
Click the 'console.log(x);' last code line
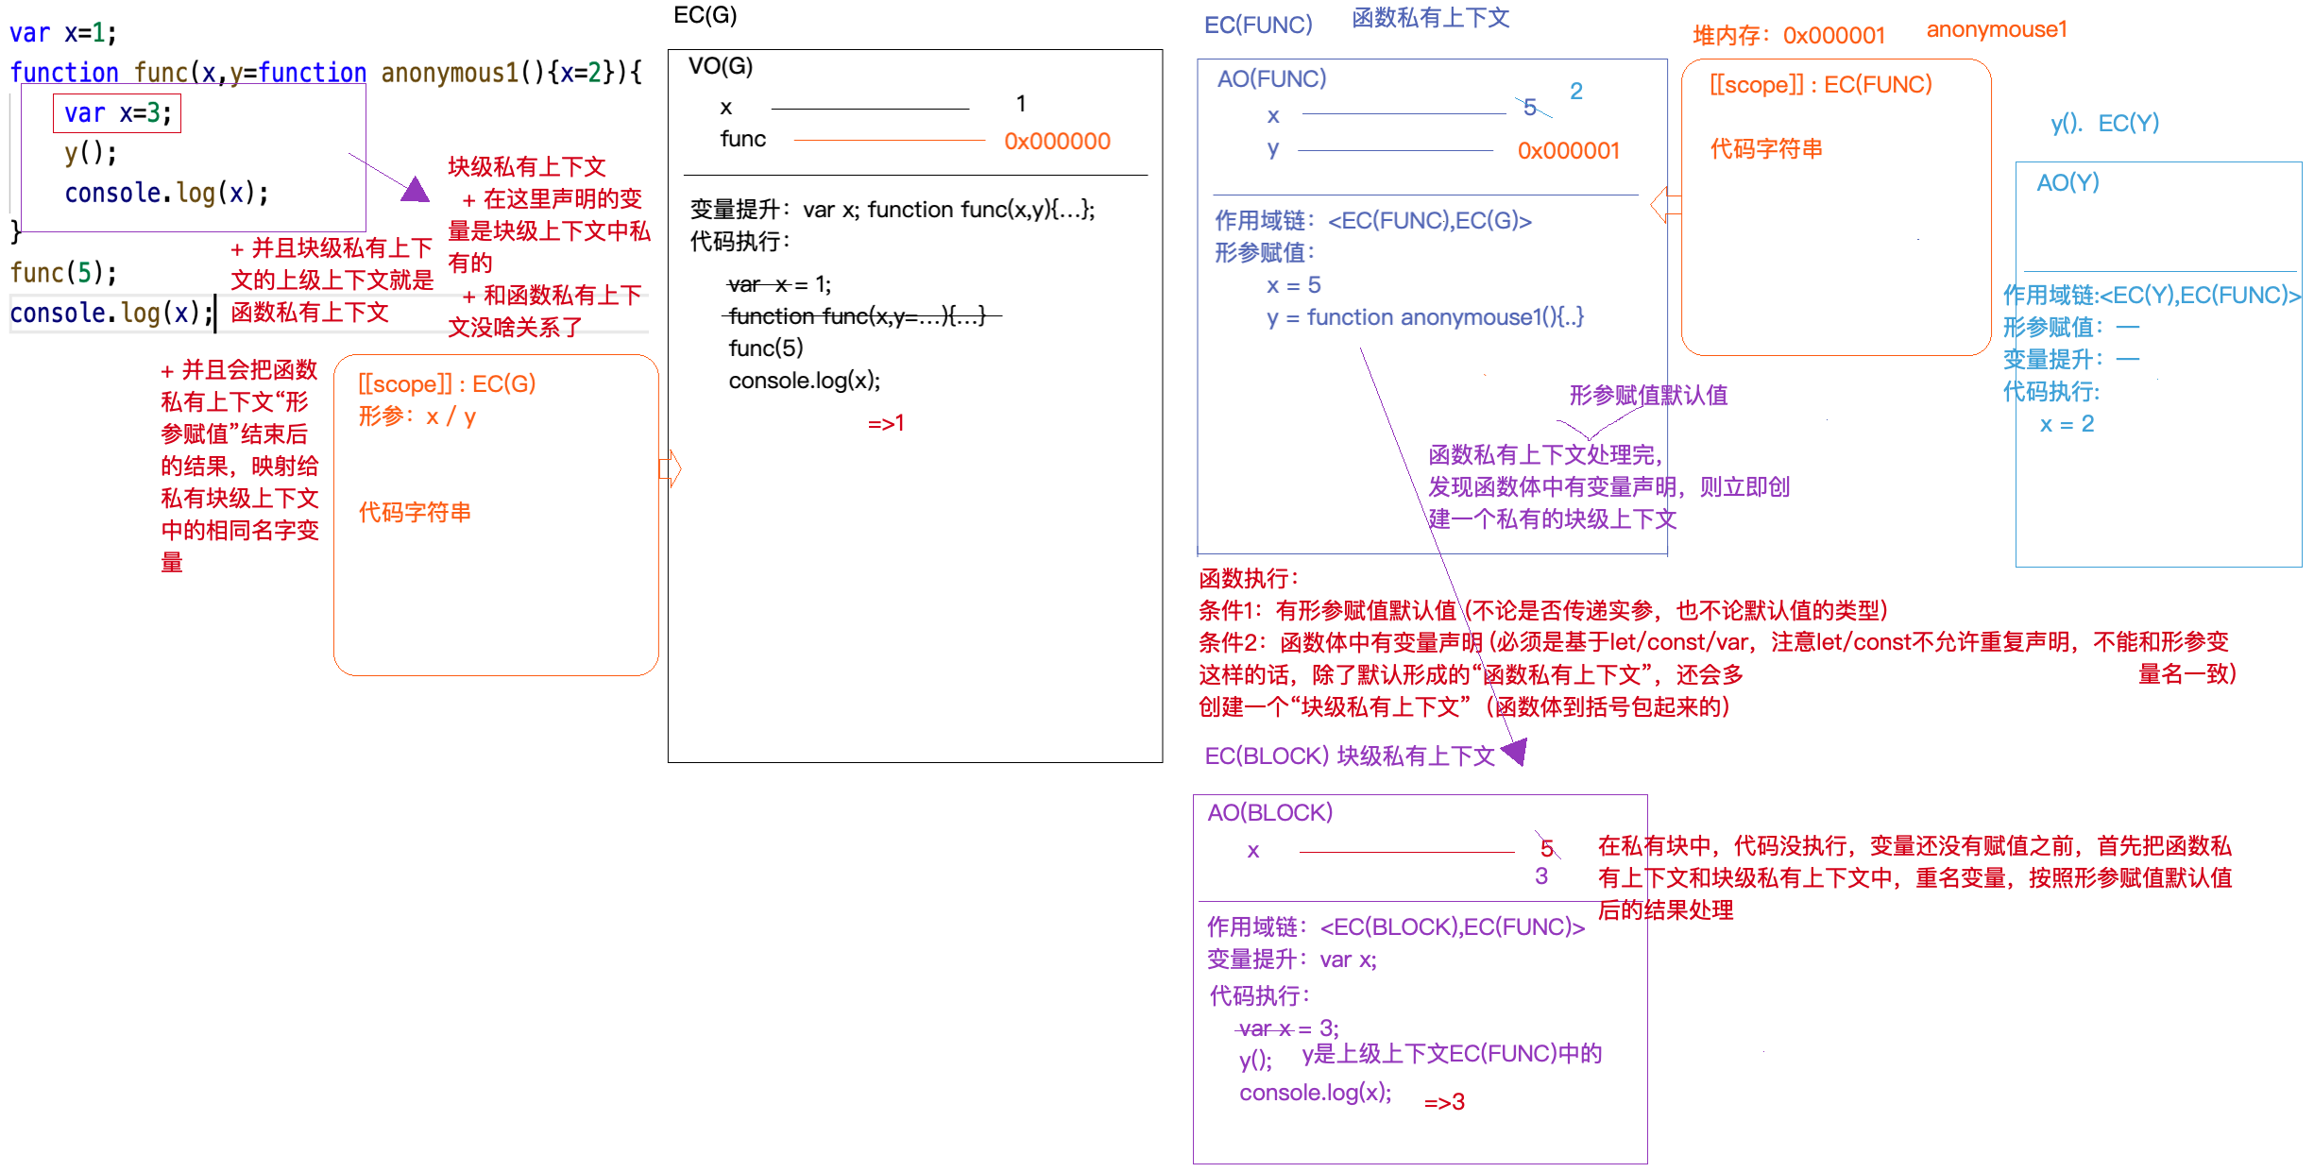(x=111, y=313)
